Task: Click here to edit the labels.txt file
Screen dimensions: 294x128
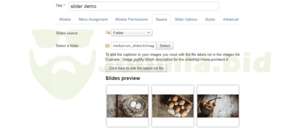Action: pyautogui.click(x=136, y=68)
